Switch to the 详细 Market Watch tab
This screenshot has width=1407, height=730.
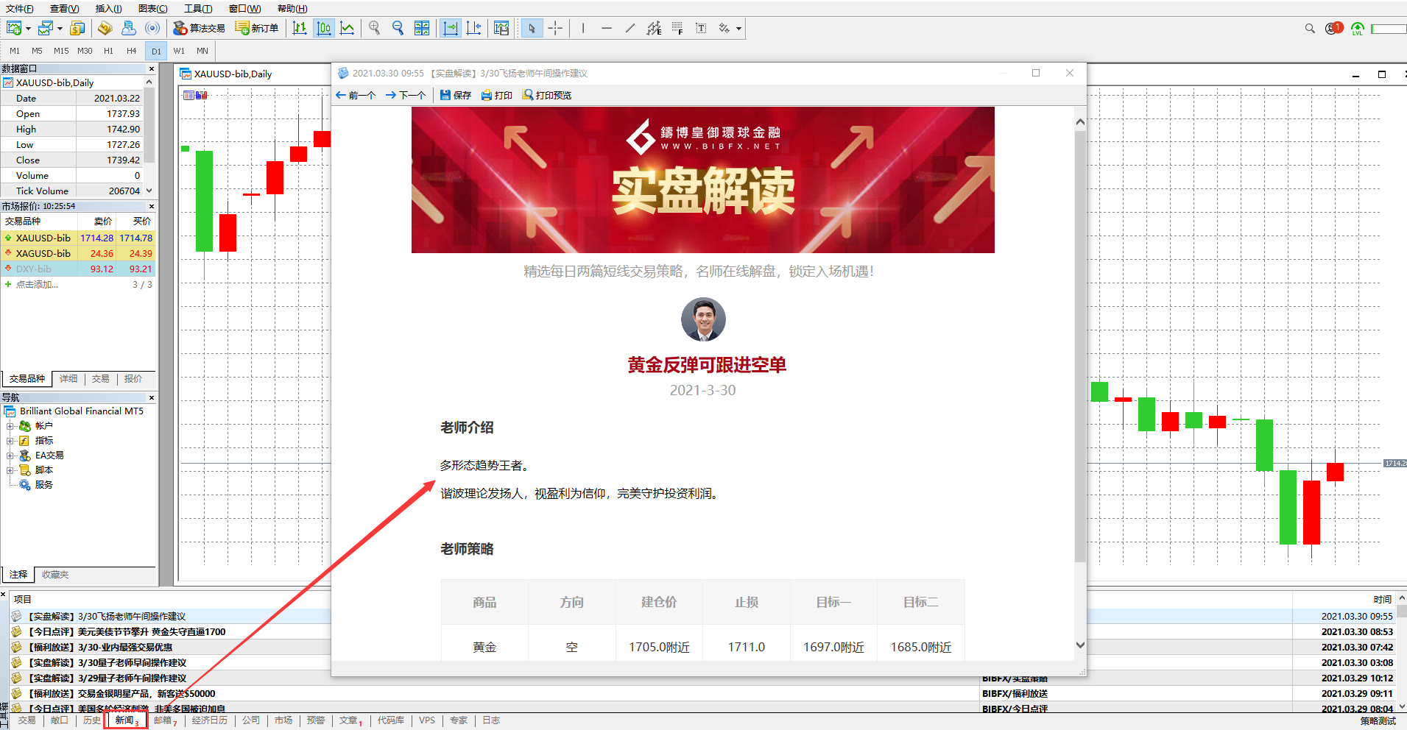pos(68,379)
